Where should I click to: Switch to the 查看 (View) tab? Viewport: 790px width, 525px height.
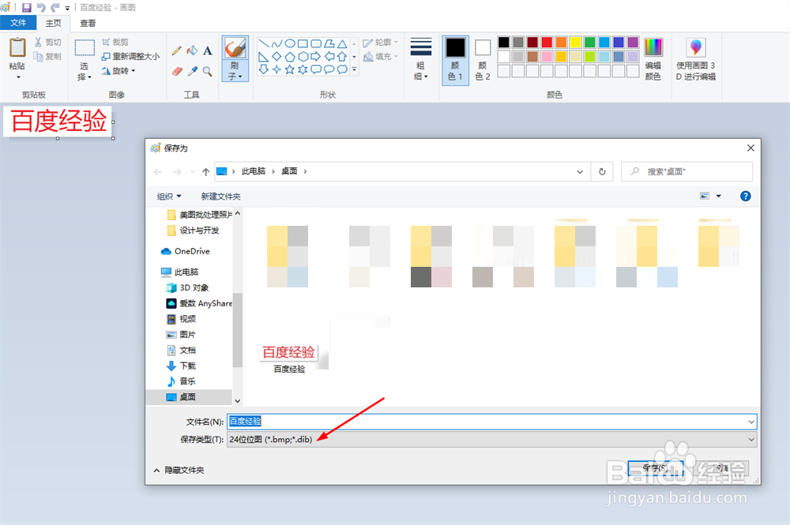pyautogui.click(x=87, y=23)
